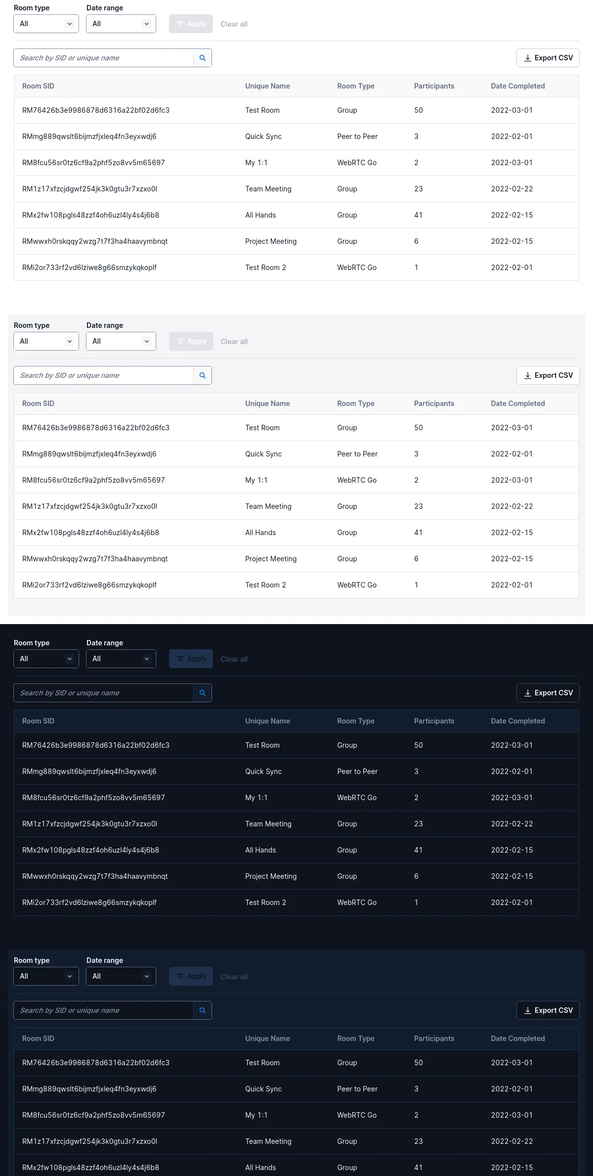Viewport: 593px width, 1176px height.
Task: Click Export CSV in the light gray panel
Action: 548,375
